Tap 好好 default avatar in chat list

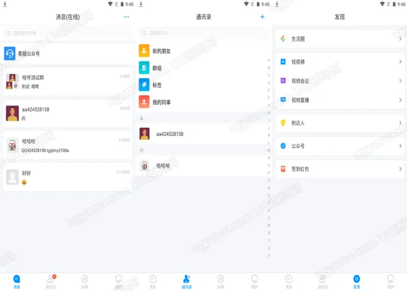[x=12, y=177]
